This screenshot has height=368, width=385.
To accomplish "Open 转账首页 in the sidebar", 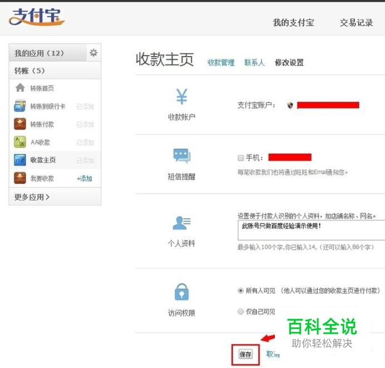I will (x=42, y=88).
